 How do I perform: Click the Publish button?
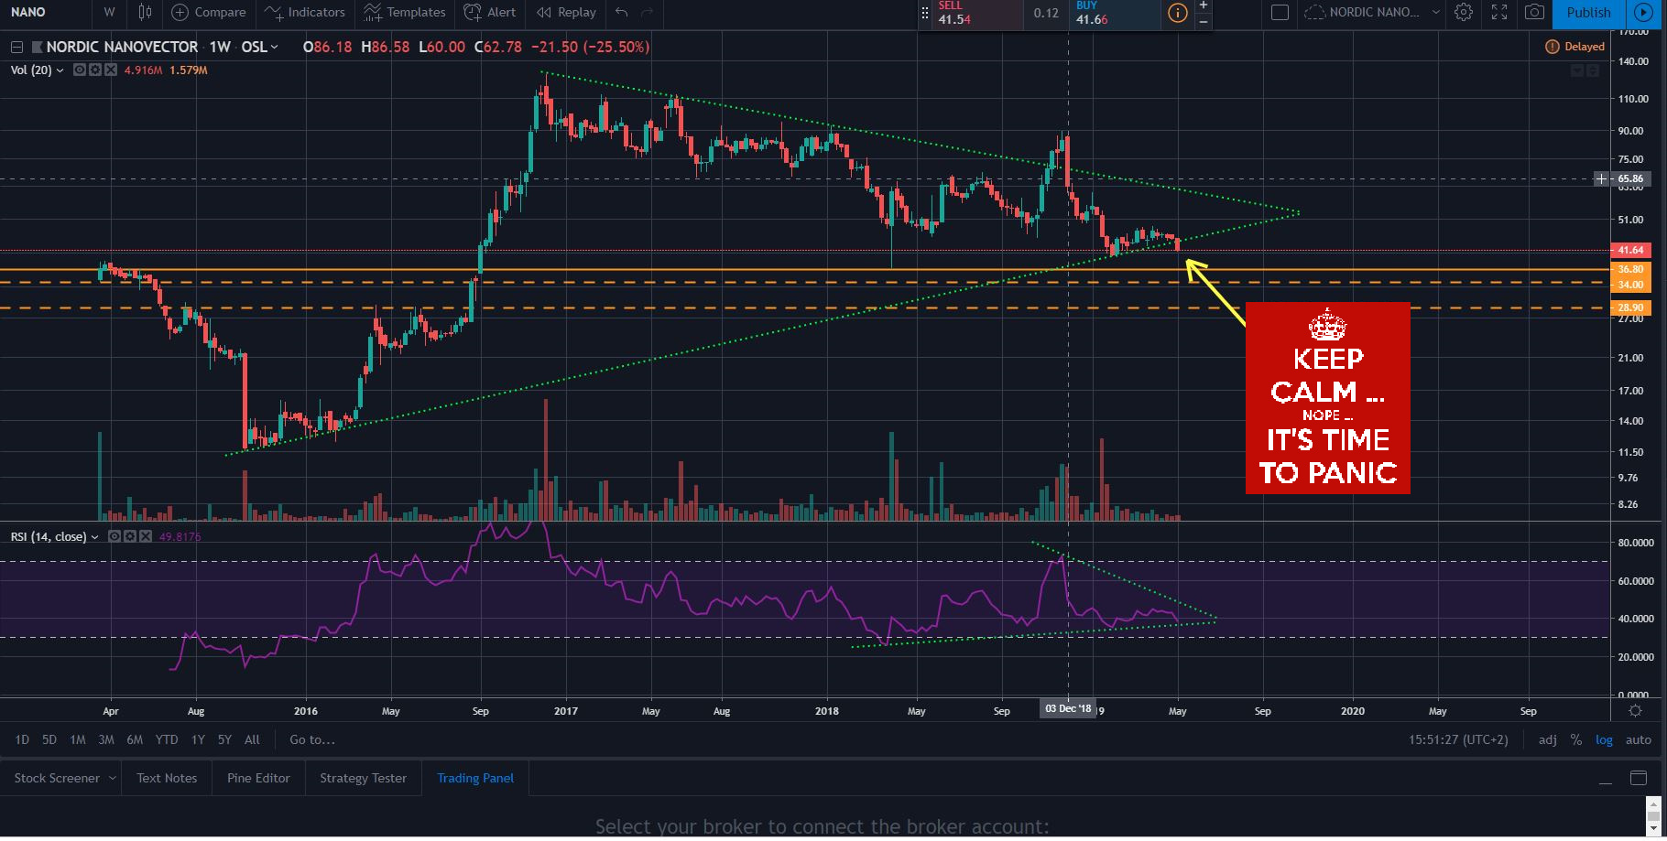pyautogui.click(x=1588, y=12)
